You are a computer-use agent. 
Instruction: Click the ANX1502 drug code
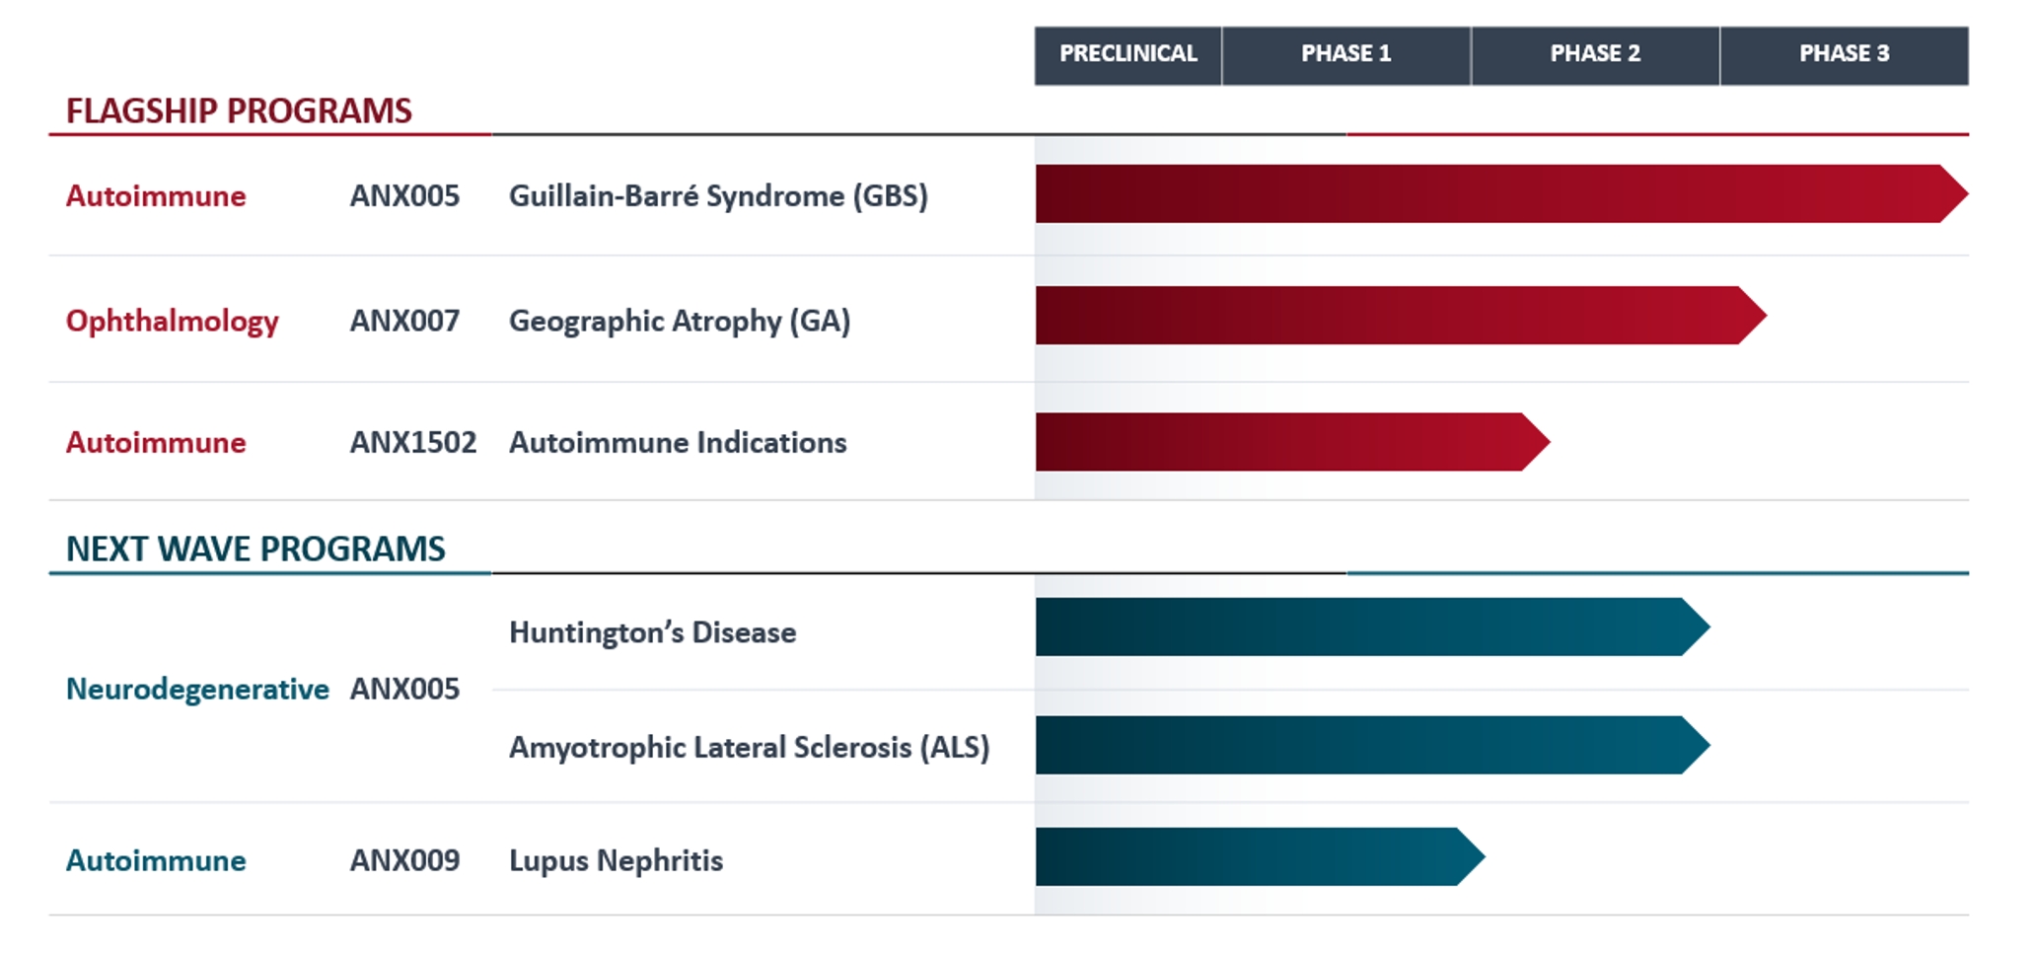pos(412,443)
